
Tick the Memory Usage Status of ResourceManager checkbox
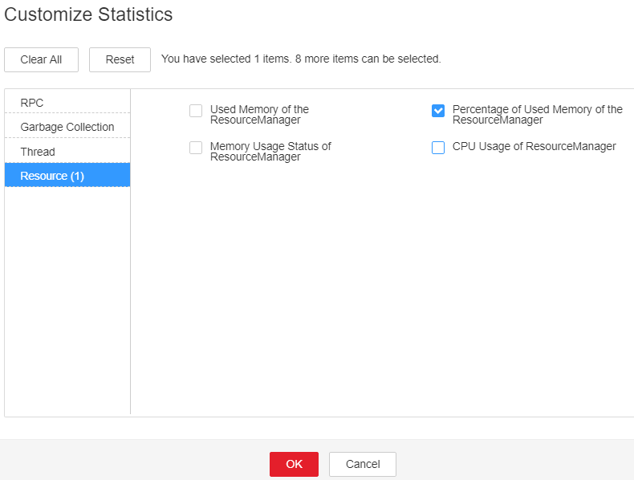pyautogui.click(x=196, y=148)
